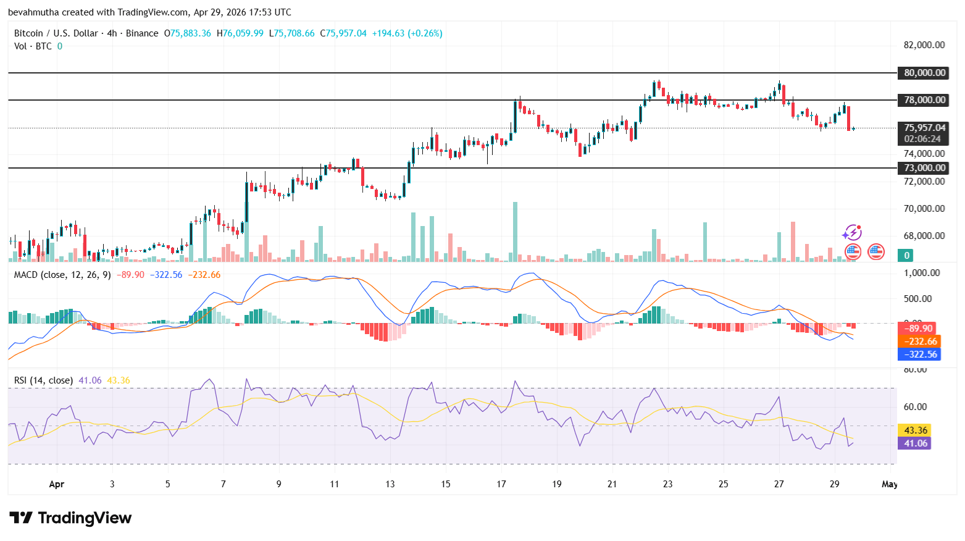Screen dimensions: 965x541
Task: Click the purple RSI 41.06 axis tag
Action: click(x=916, y=443)
